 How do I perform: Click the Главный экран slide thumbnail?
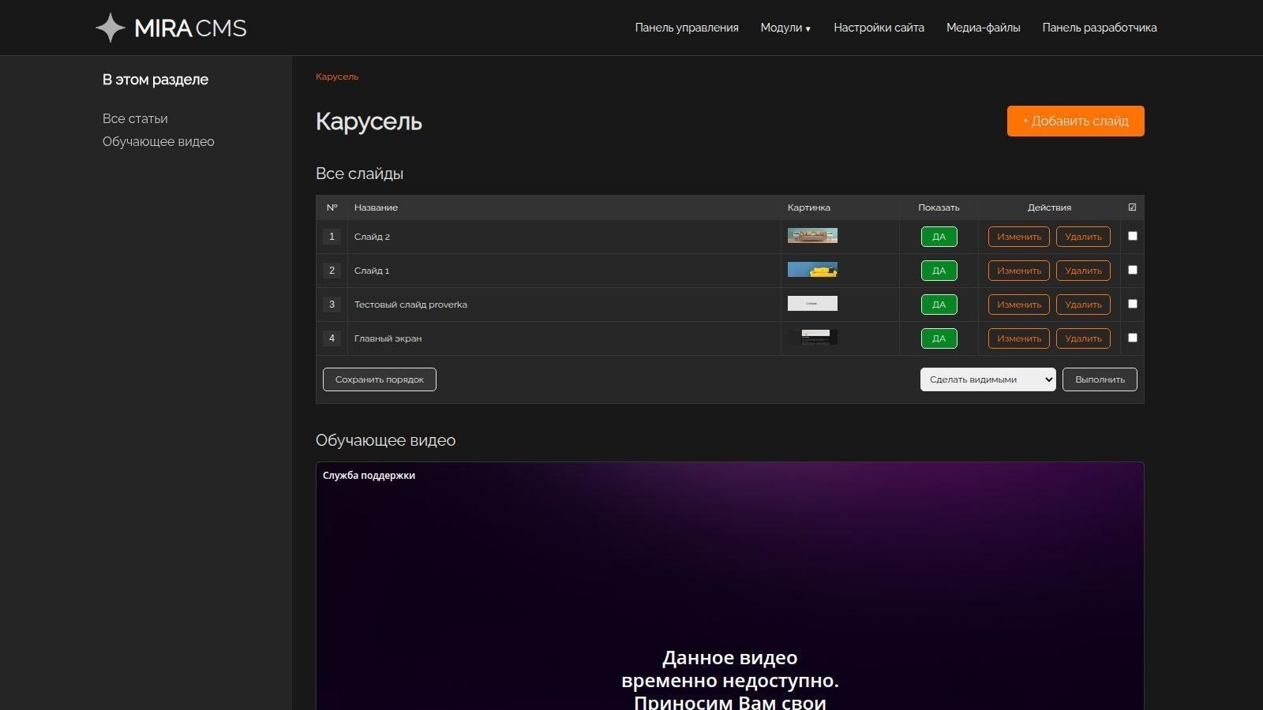click(x=811, y=338)
